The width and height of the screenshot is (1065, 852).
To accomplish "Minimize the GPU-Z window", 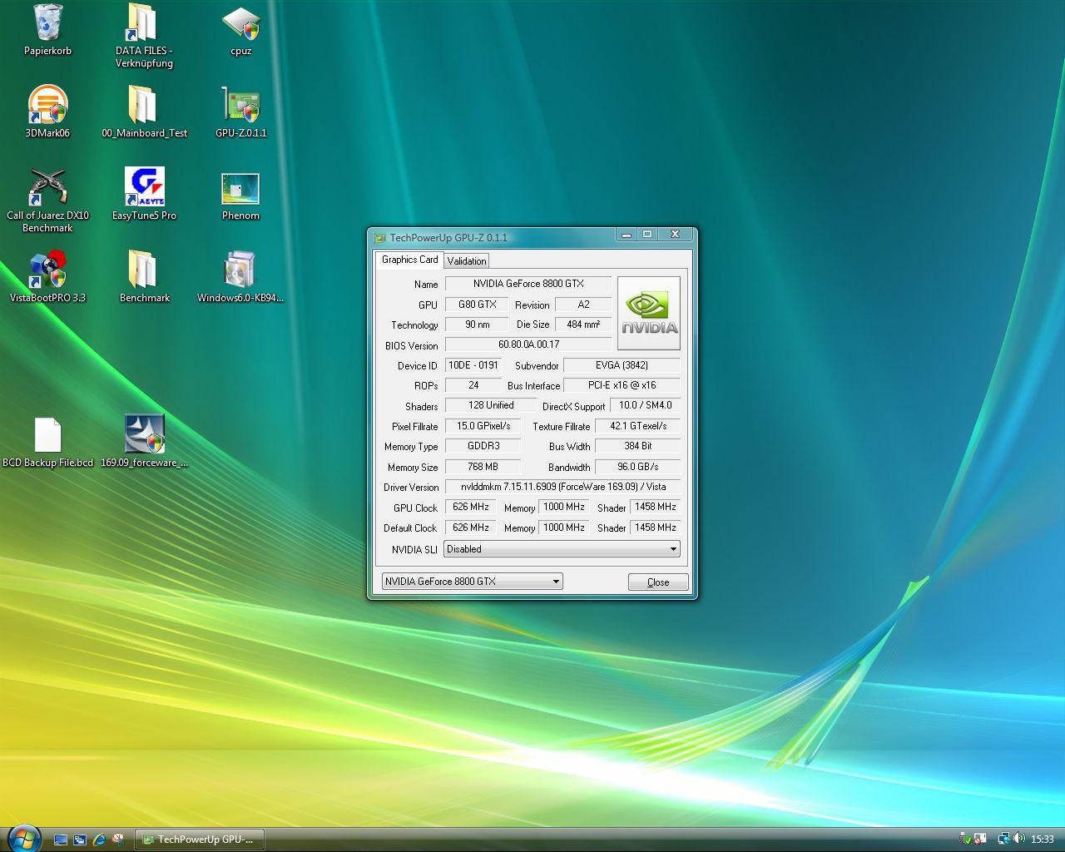I will click(x=627, y=235).
